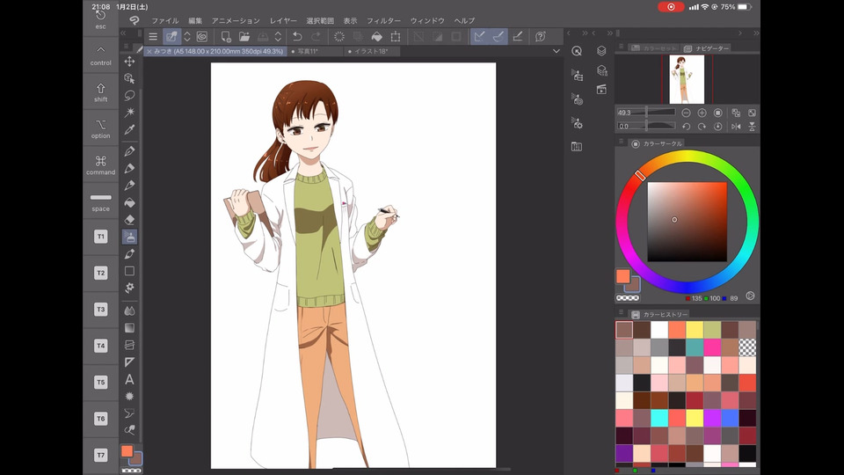Image resolution: width=844 pixels, height=475 pixels.
Task: Open the command bar hamburger menu
Action: pos(153,36)
